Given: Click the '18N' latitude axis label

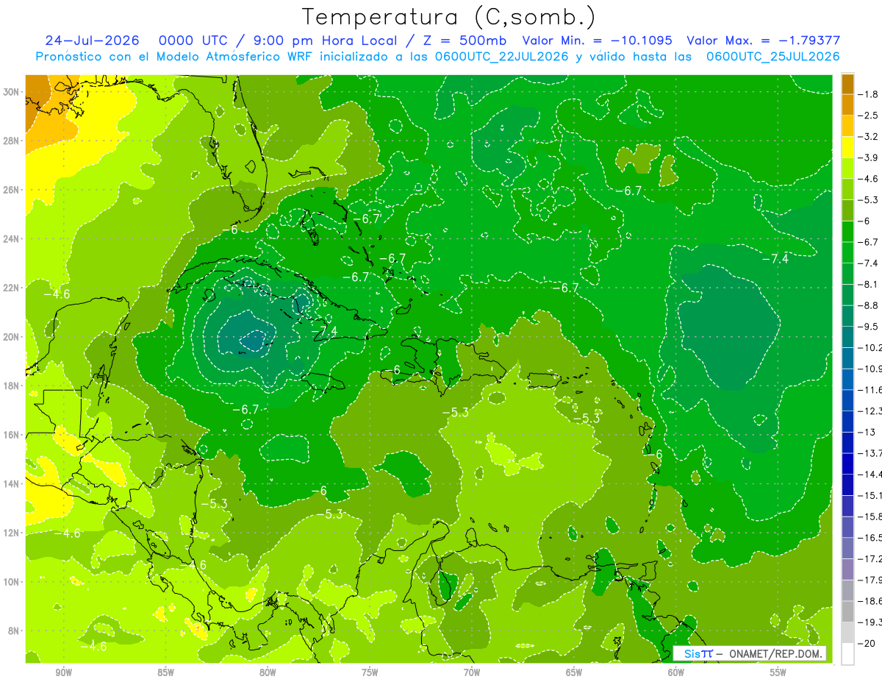Looking at the screenshot, I should coord(12,386).
